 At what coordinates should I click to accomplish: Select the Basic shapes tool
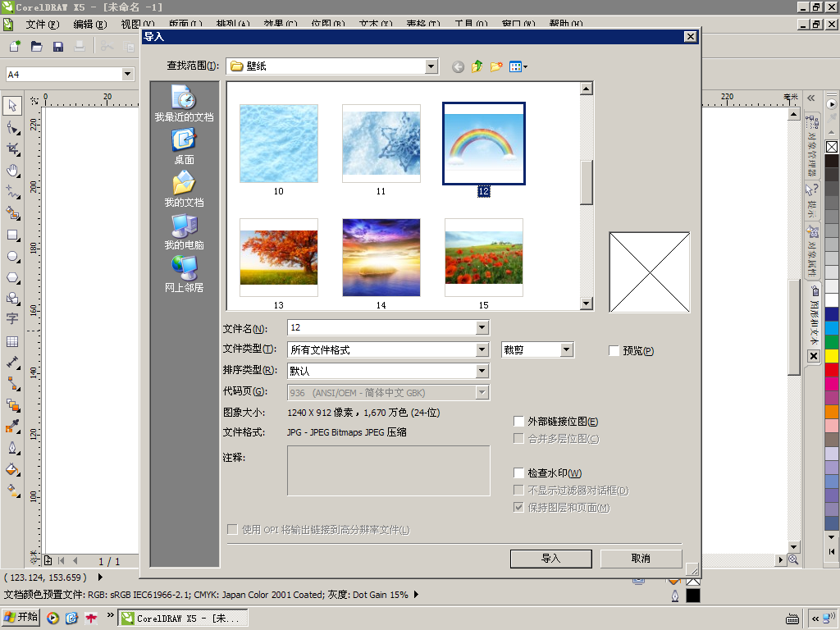point(12,299)
